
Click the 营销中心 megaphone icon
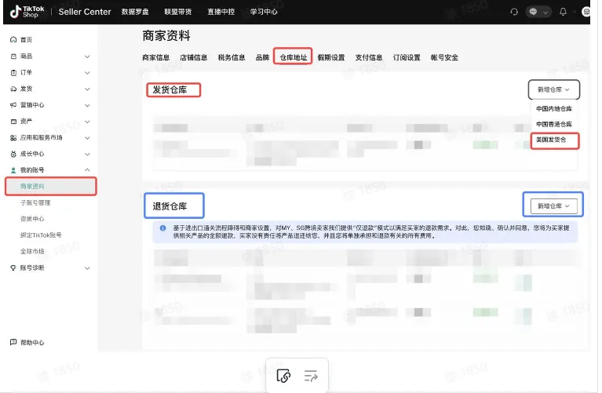coord(13,105)
